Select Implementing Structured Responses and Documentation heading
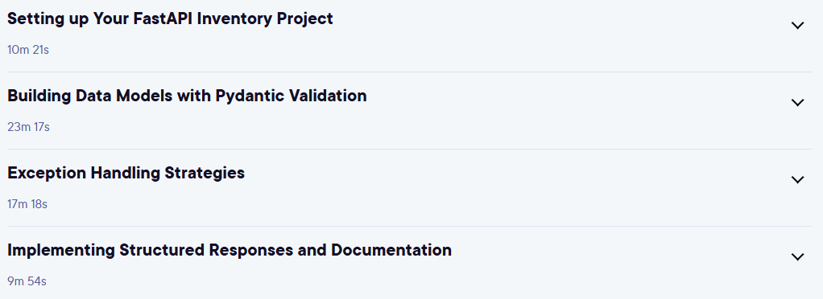Image resolution: width=823 pixels, height=299 pixels. pyautogui.click(x=230, y=250)
